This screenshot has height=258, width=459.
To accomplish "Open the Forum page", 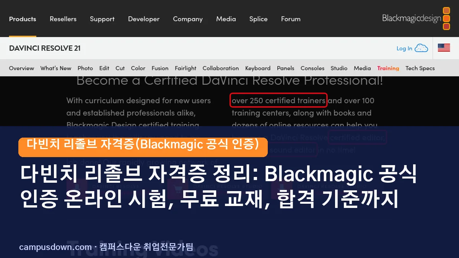I will 291,19.
